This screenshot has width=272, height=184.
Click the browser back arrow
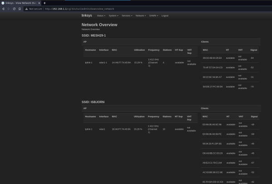[4, 9]
